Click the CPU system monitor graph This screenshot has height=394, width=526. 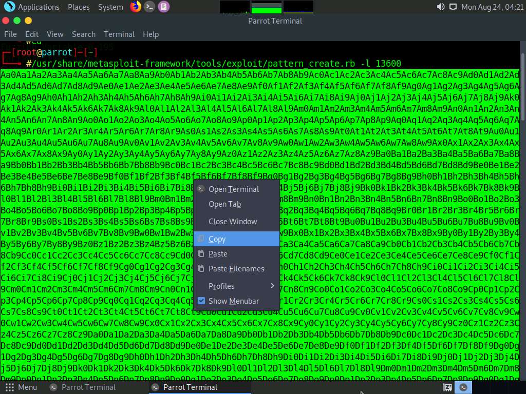(x=234, y=7)
